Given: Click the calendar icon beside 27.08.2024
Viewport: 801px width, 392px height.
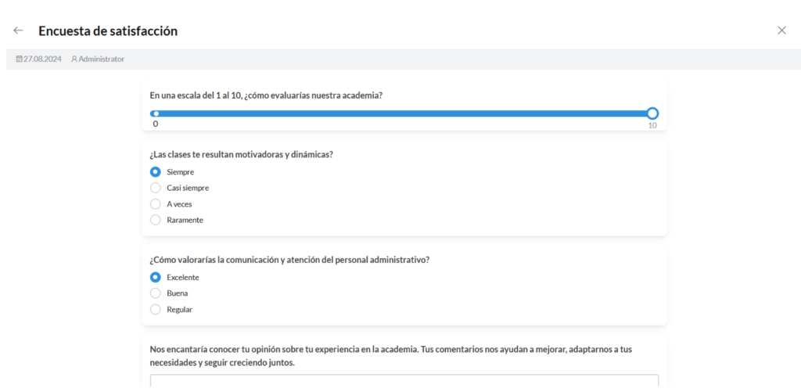Looking at the screenshot, I should (x=20, y=59).
